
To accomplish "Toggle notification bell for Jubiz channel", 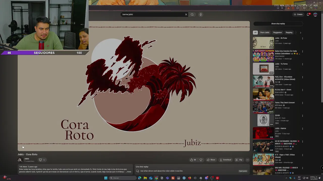I will click(40, 160).
